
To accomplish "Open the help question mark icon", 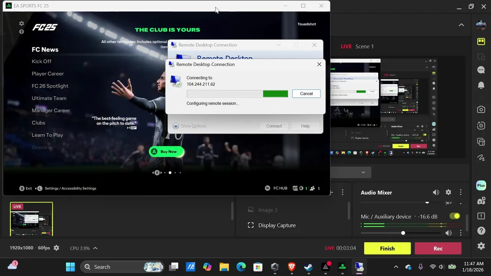I will coord(481,231).
